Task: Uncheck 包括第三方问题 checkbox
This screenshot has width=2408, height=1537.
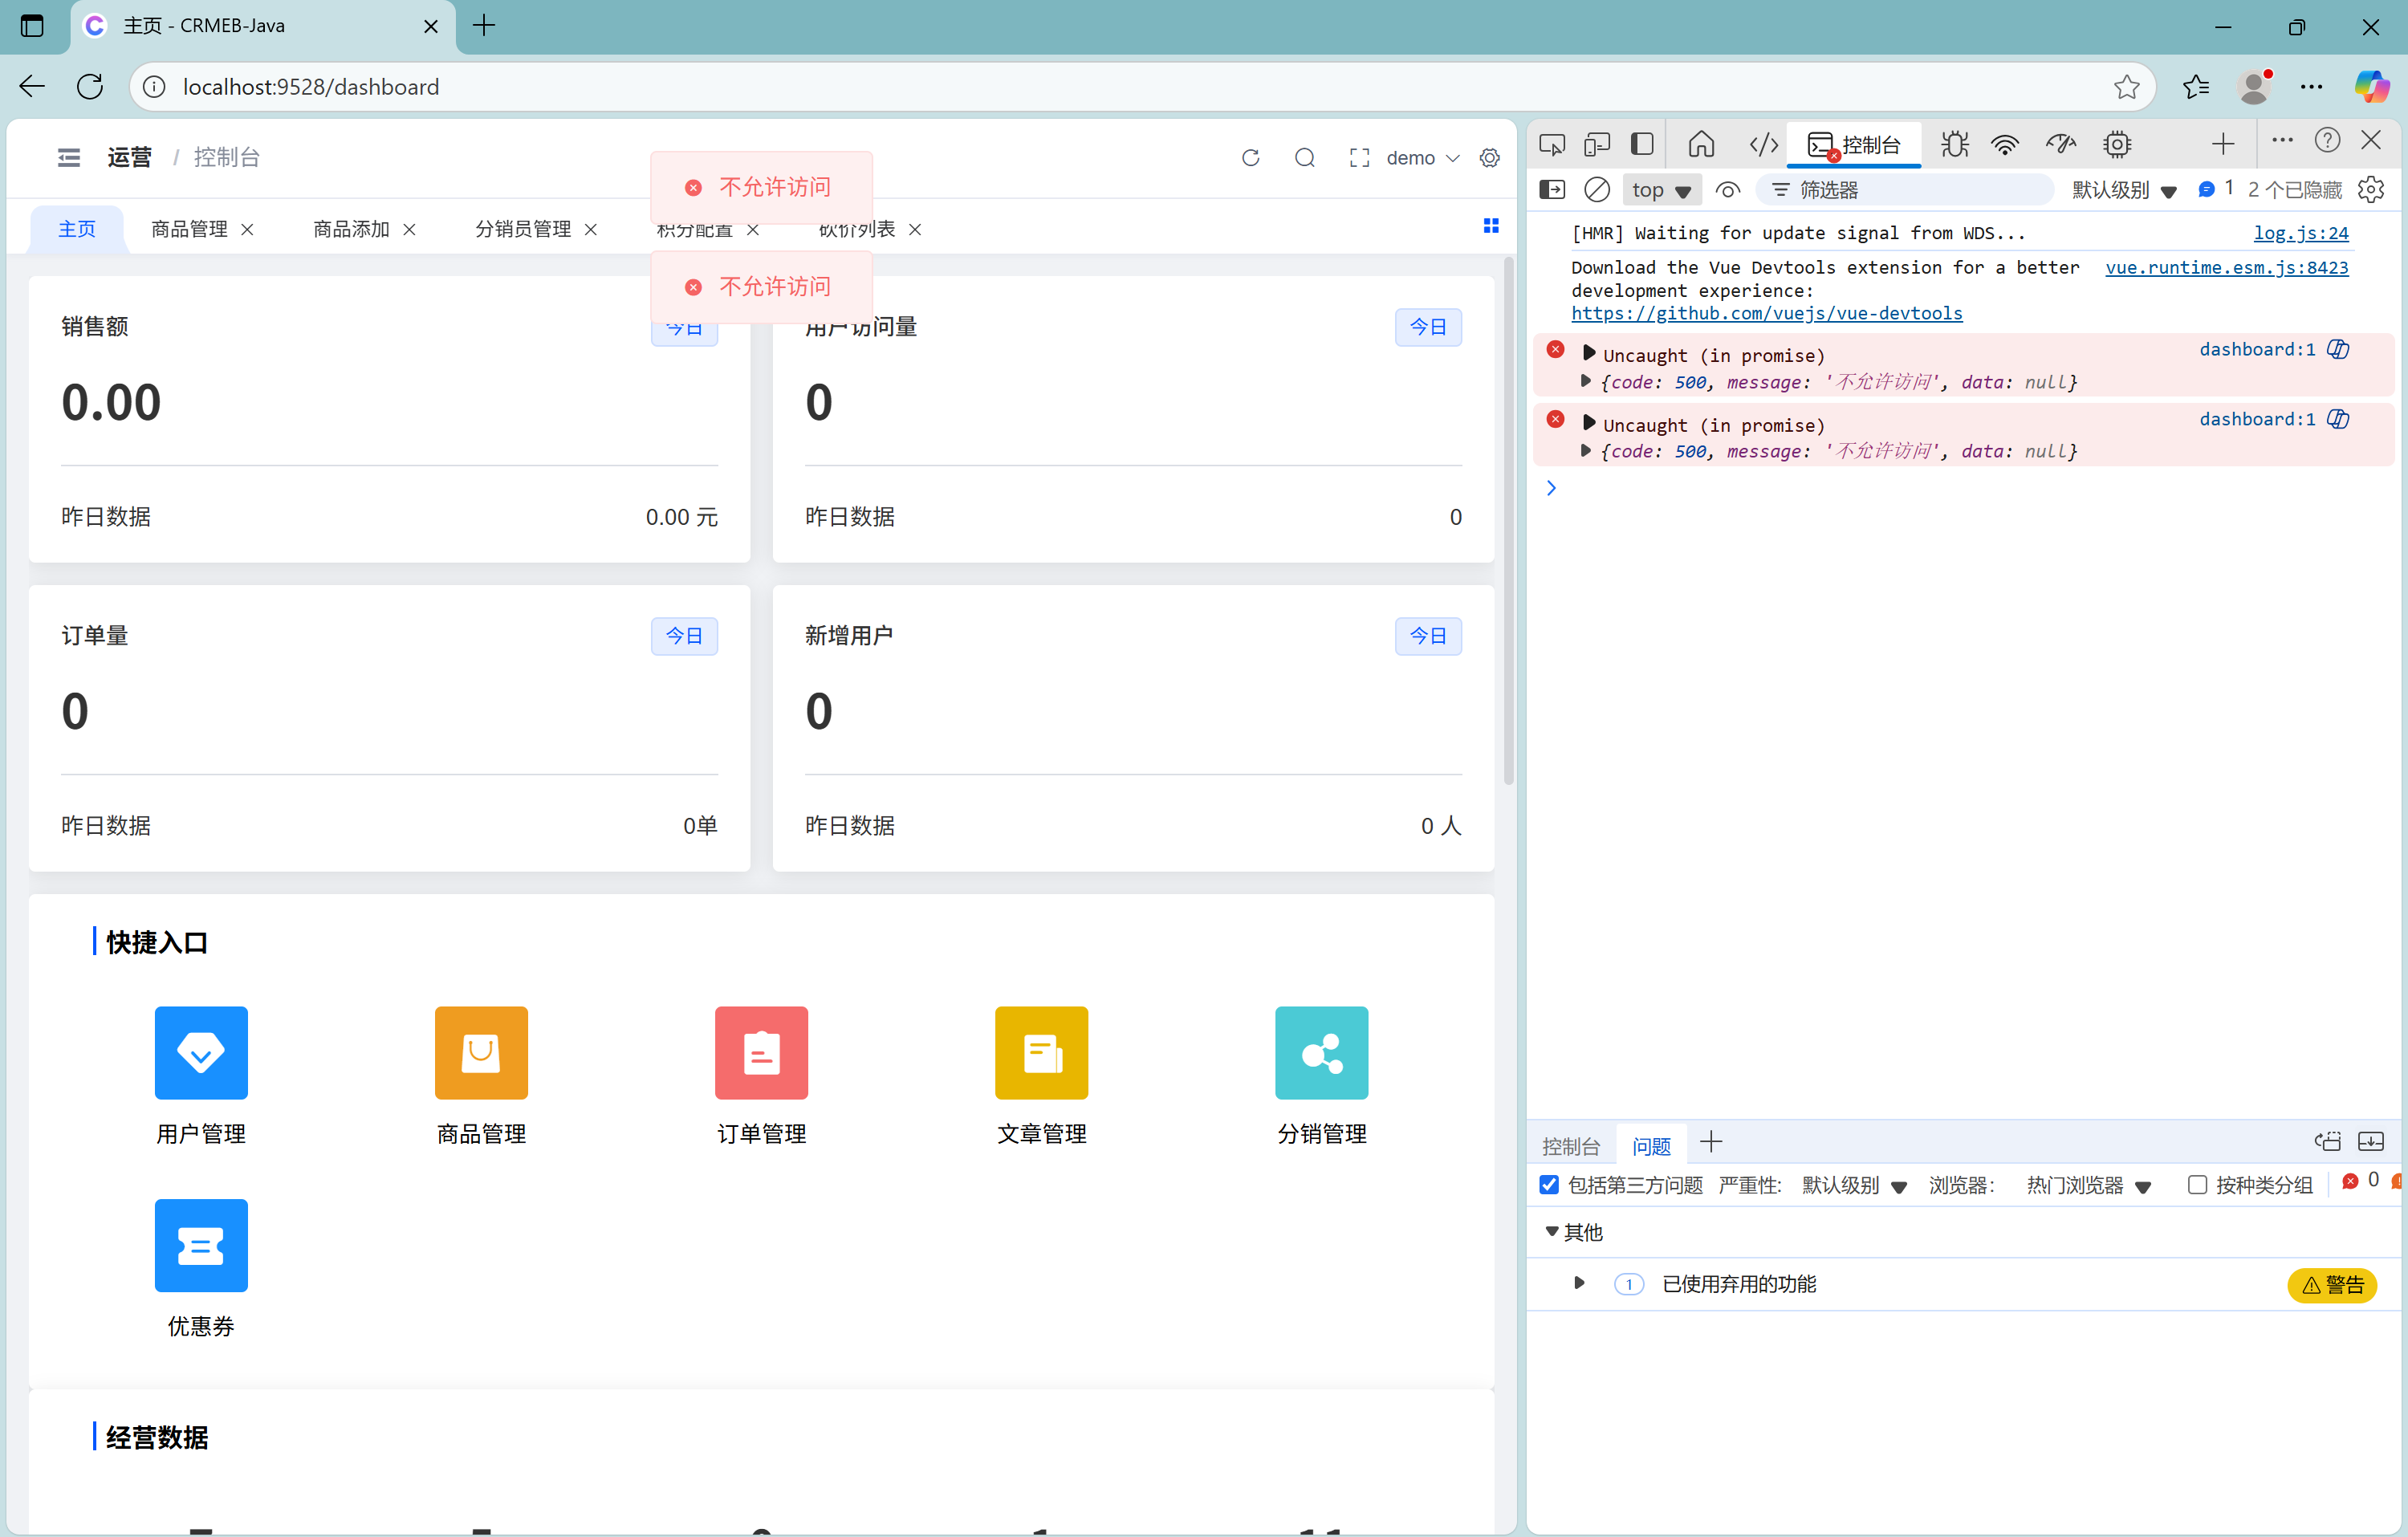Action: click(x=1549, y=1184)
